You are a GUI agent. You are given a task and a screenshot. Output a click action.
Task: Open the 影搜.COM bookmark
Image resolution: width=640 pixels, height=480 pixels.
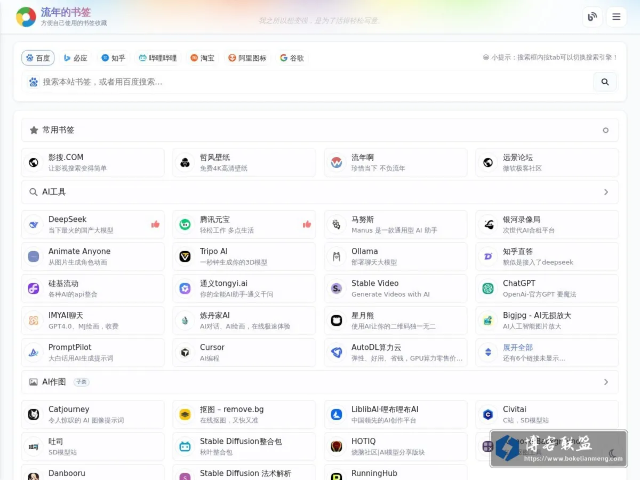point(93,163)
